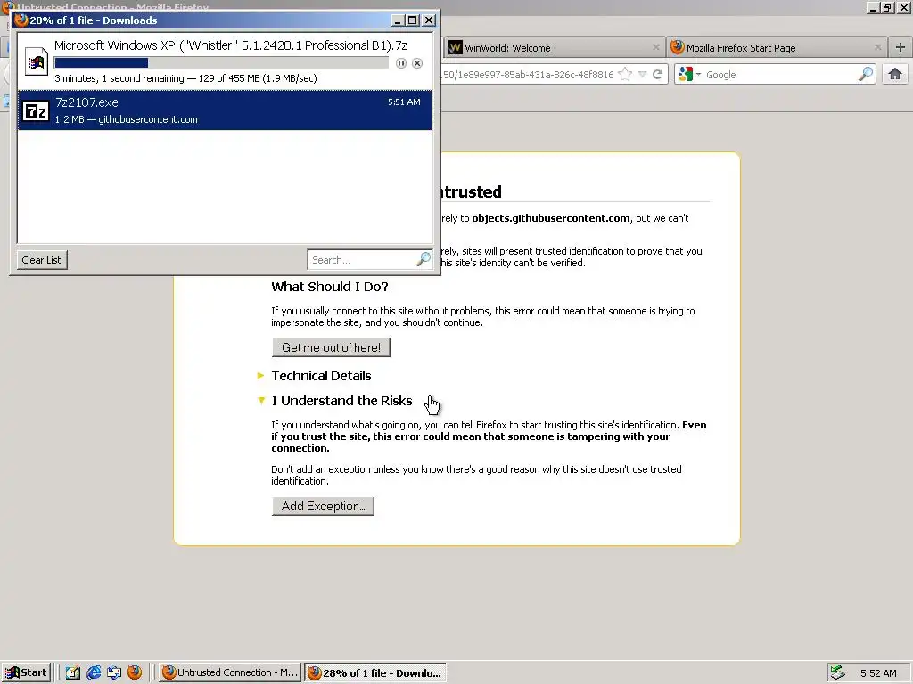
Task: Open the search engine selector dropdown
Action: click(689, 75)
